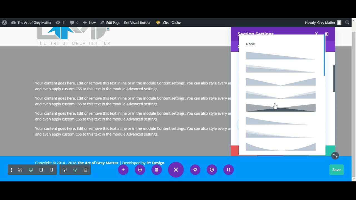
Task: Open the Howdy, Grey Matter account menu
Action: coord(323,22)
